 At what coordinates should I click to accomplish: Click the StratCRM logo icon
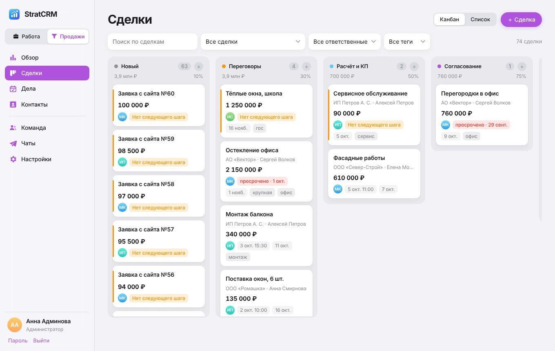click(x=14, y=14)
